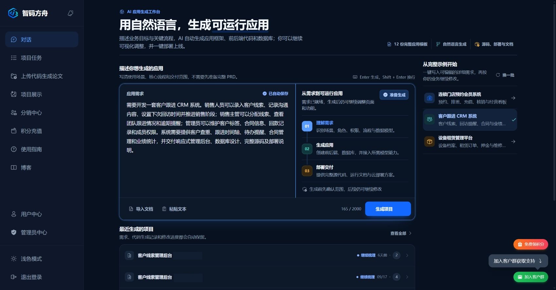Expand 客户线索管理后台 row chevron dated 09/17
556x290 pixels.
tap(407, 277)
